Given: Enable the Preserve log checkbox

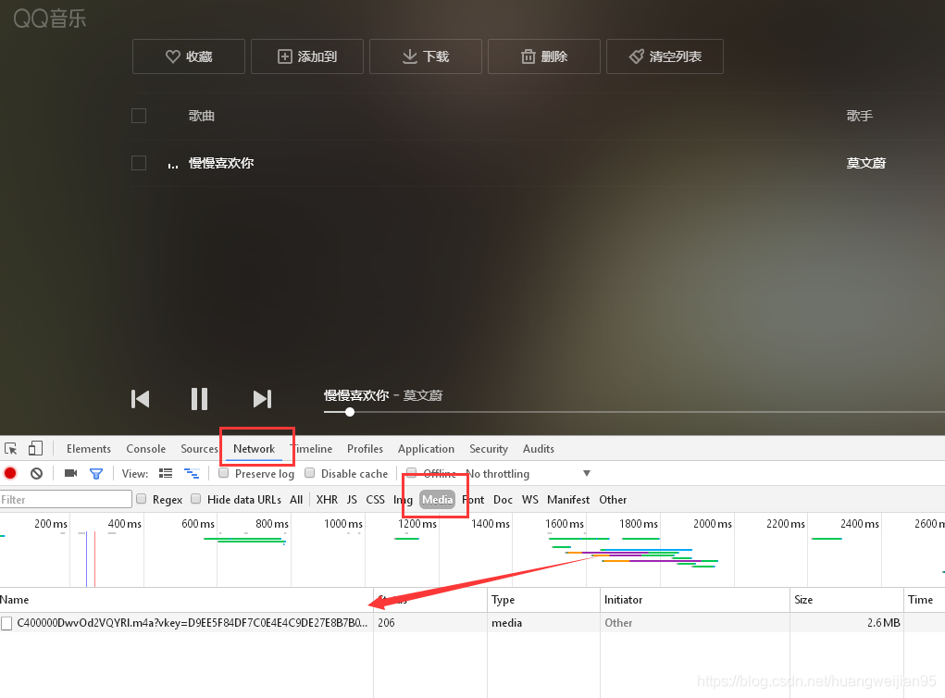Looking at the screenshot, I should pyautogui.click(x=224, y=473).
